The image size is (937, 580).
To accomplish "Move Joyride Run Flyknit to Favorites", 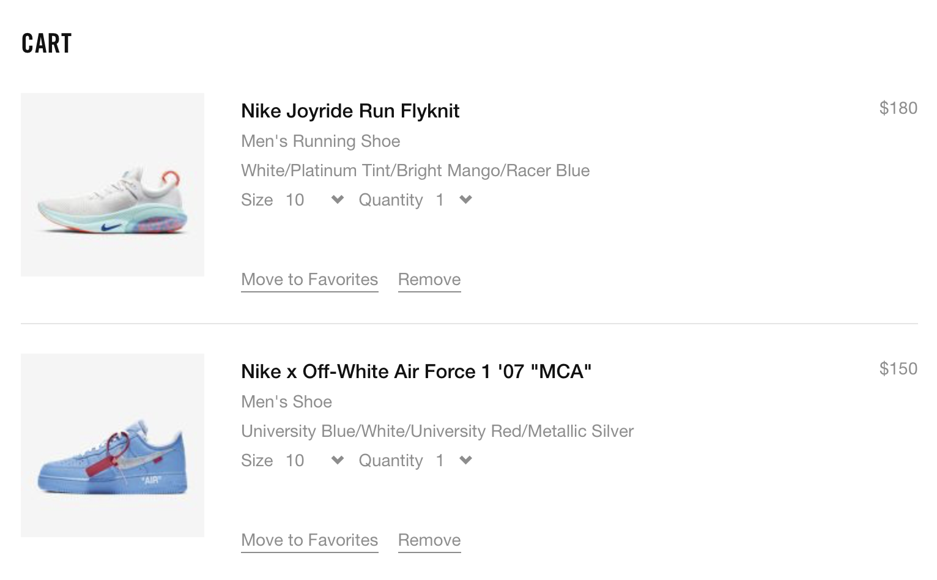I will (x=309, y=280).
